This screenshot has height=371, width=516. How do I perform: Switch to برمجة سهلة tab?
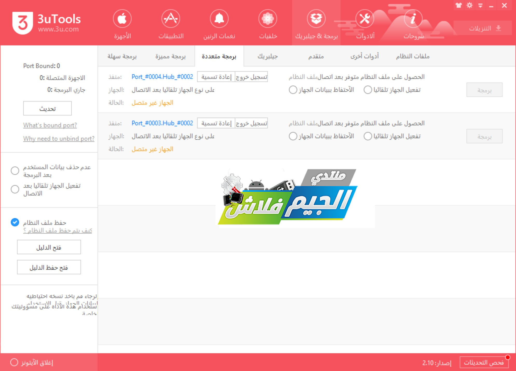pyautogui.click(x=122, y=56)
